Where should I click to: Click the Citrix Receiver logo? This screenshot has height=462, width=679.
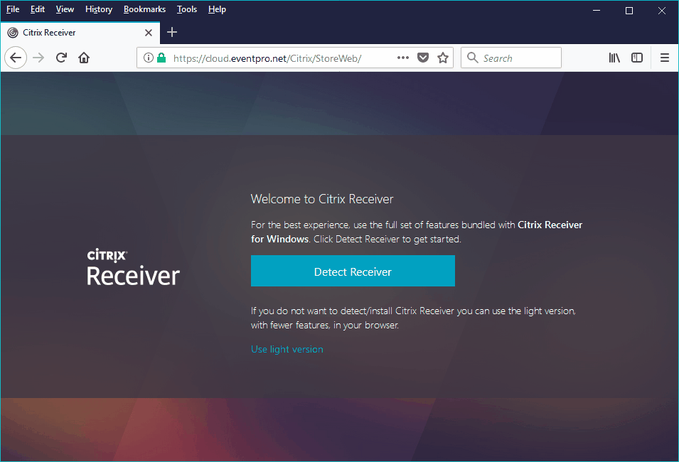pos(133,267)
